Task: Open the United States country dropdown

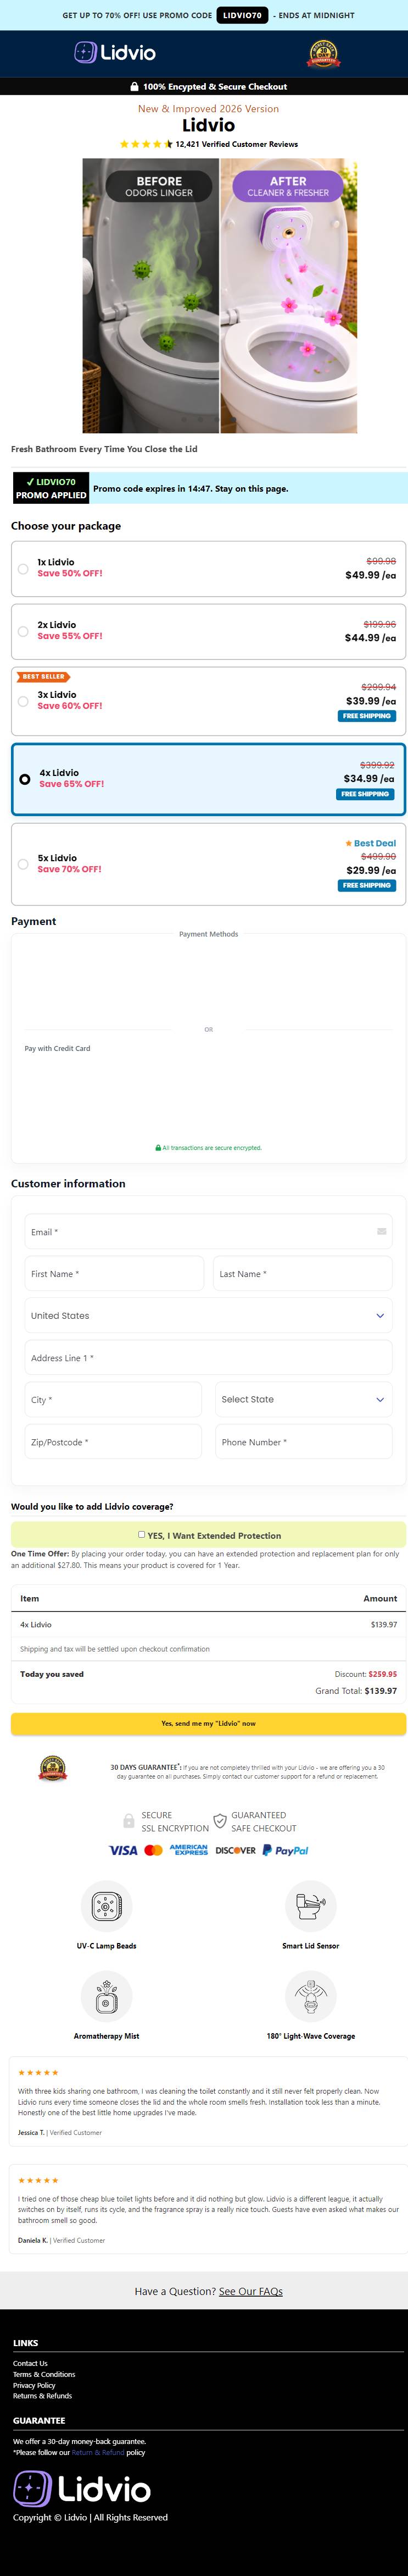Action: click(209, 1316)
